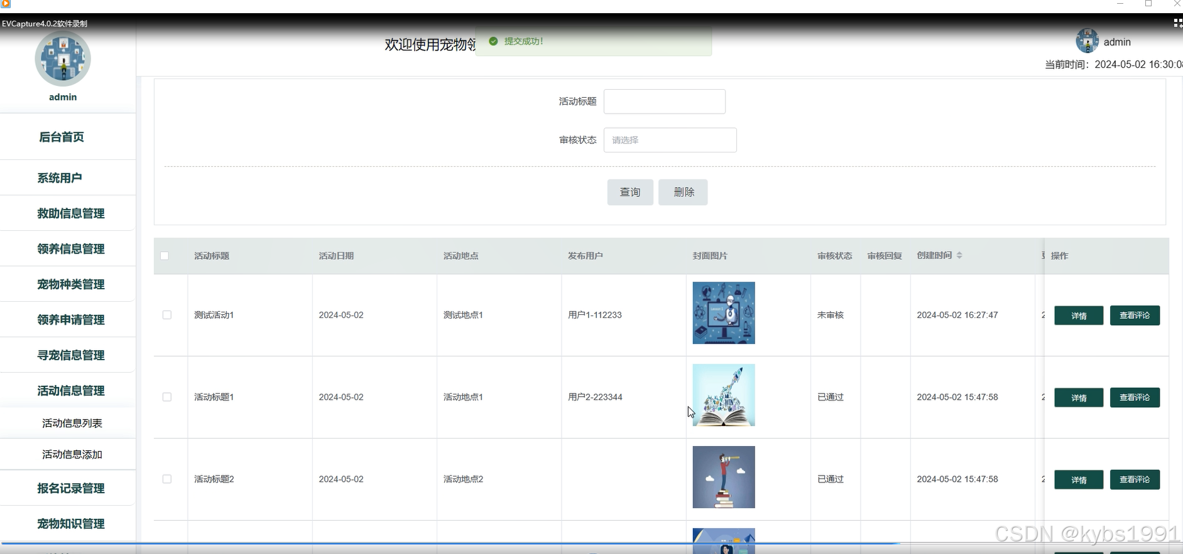Click 查看评论 for 测试活动1 row
The height and width of the screenshot is (554, 1183).
pyautogui.click(x=1135, y=315)
